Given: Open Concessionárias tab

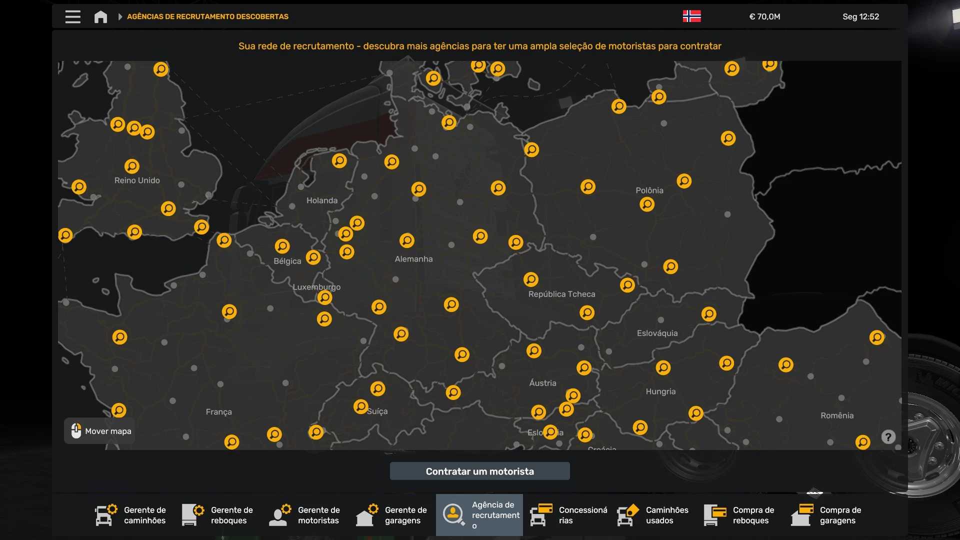Looking at the screenshot, I should coord(568,515).
